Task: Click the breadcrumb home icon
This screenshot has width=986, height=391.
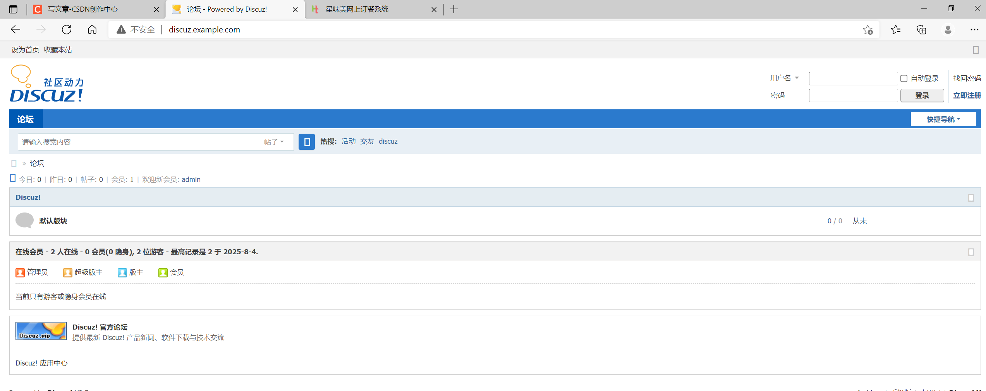Action: tap(14, 163)
